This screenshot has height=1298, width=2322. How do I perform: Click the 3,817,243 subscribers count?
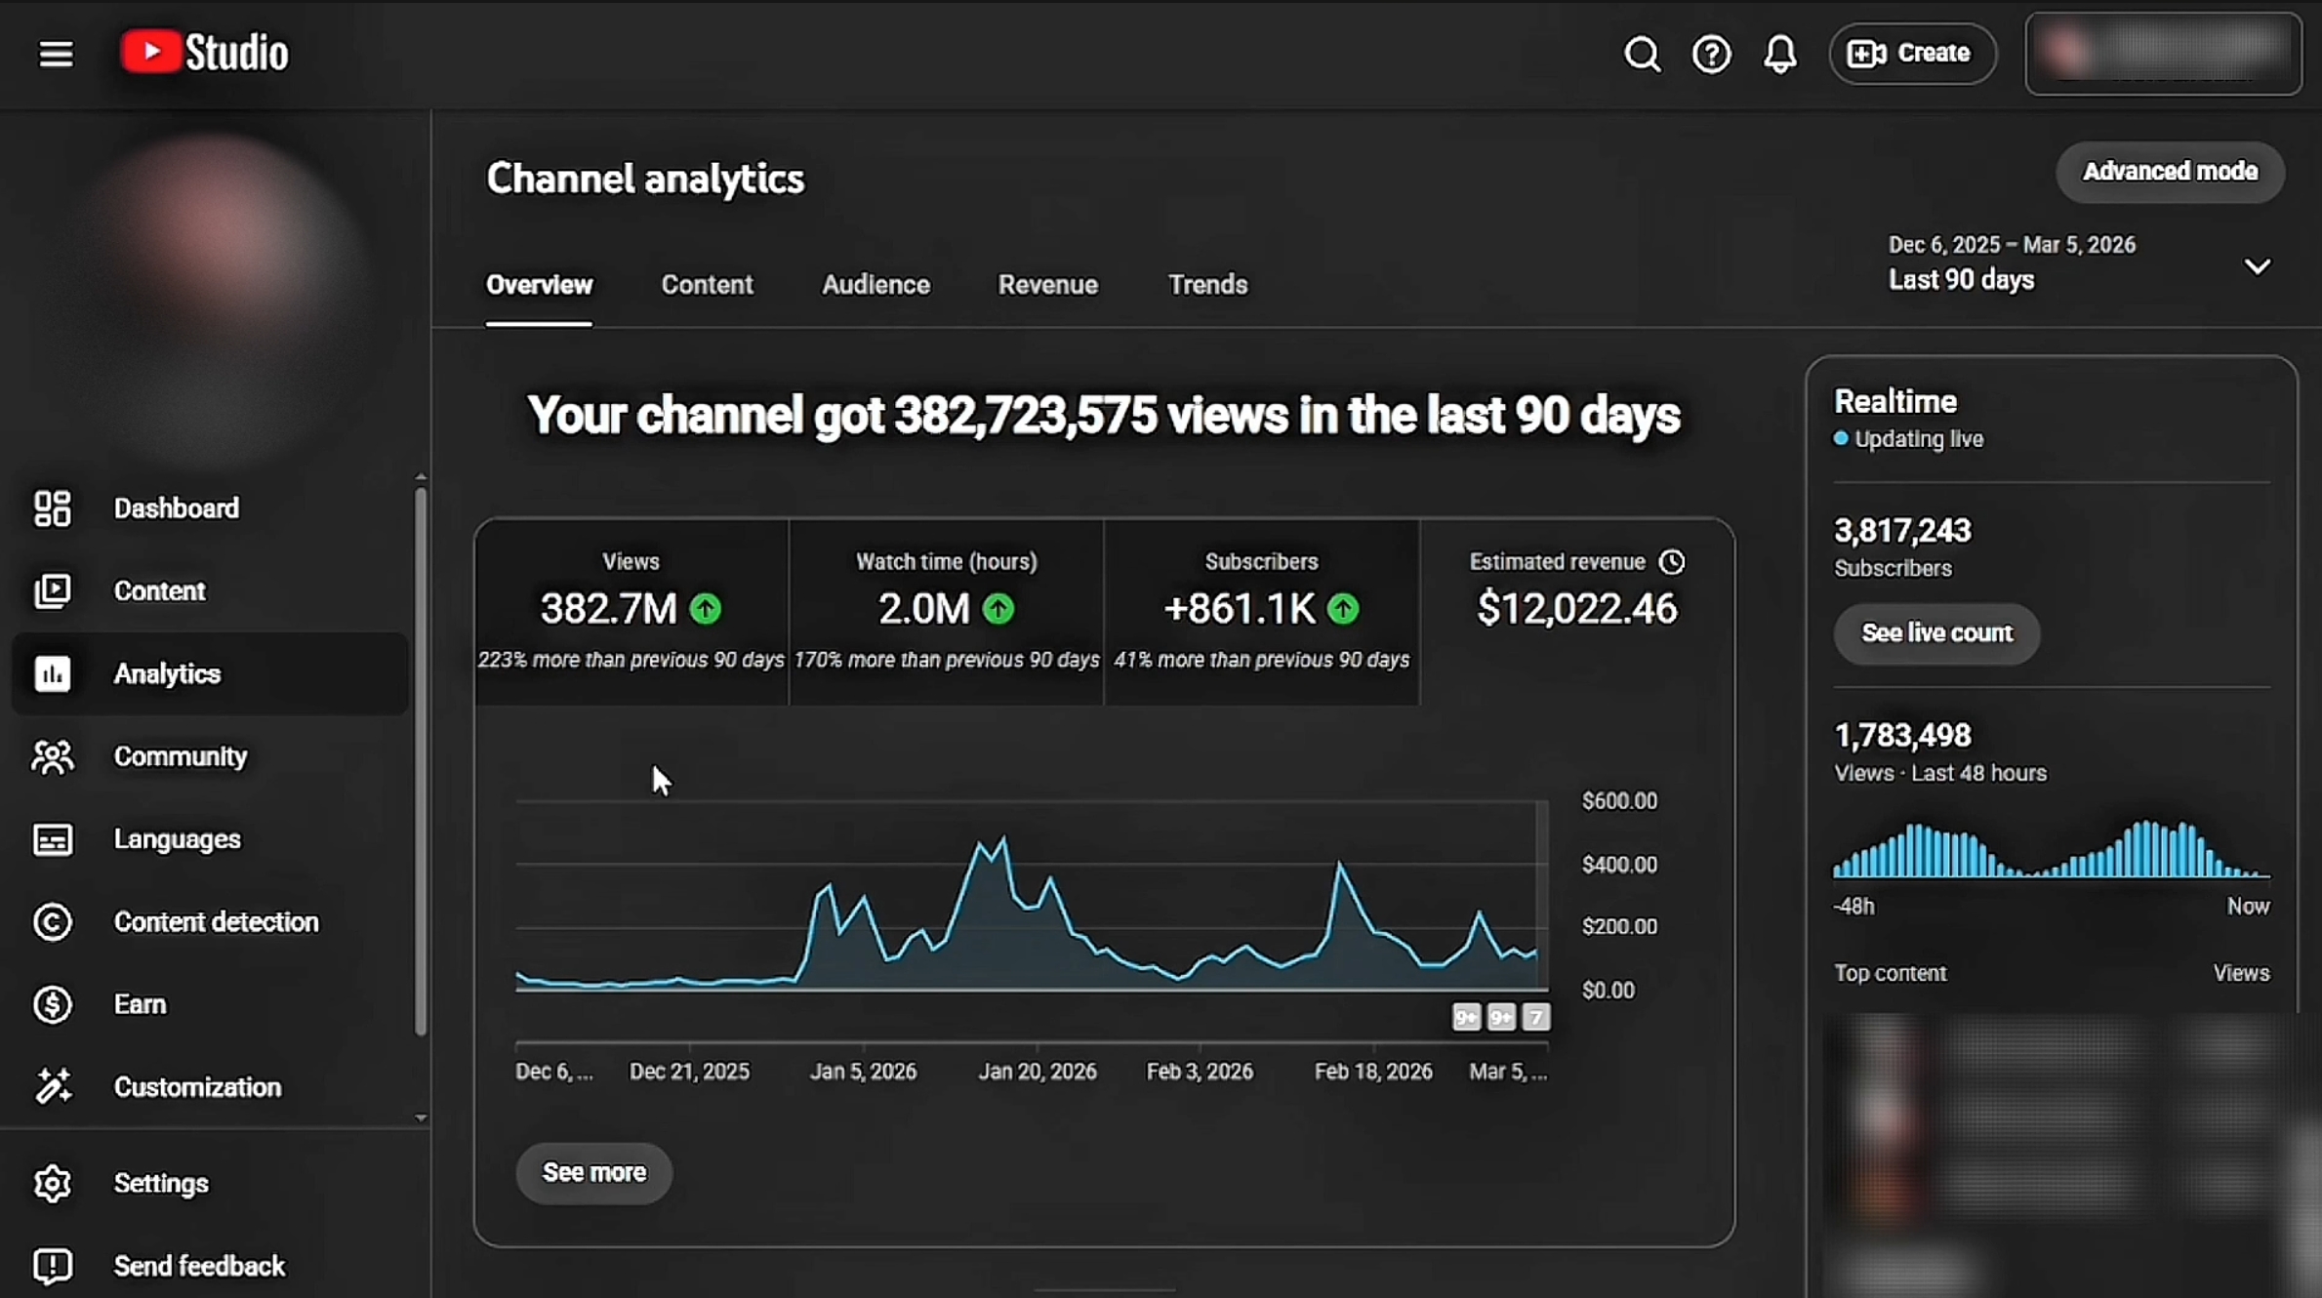(x=1902, y=531)
